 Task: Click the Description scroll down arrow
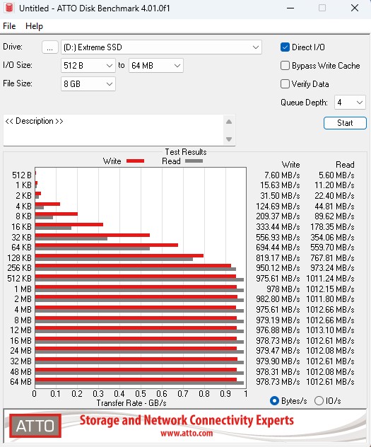point(229,139)
